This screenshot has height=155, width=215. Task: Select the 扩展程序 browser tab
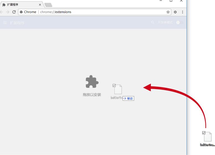[19, 4]
